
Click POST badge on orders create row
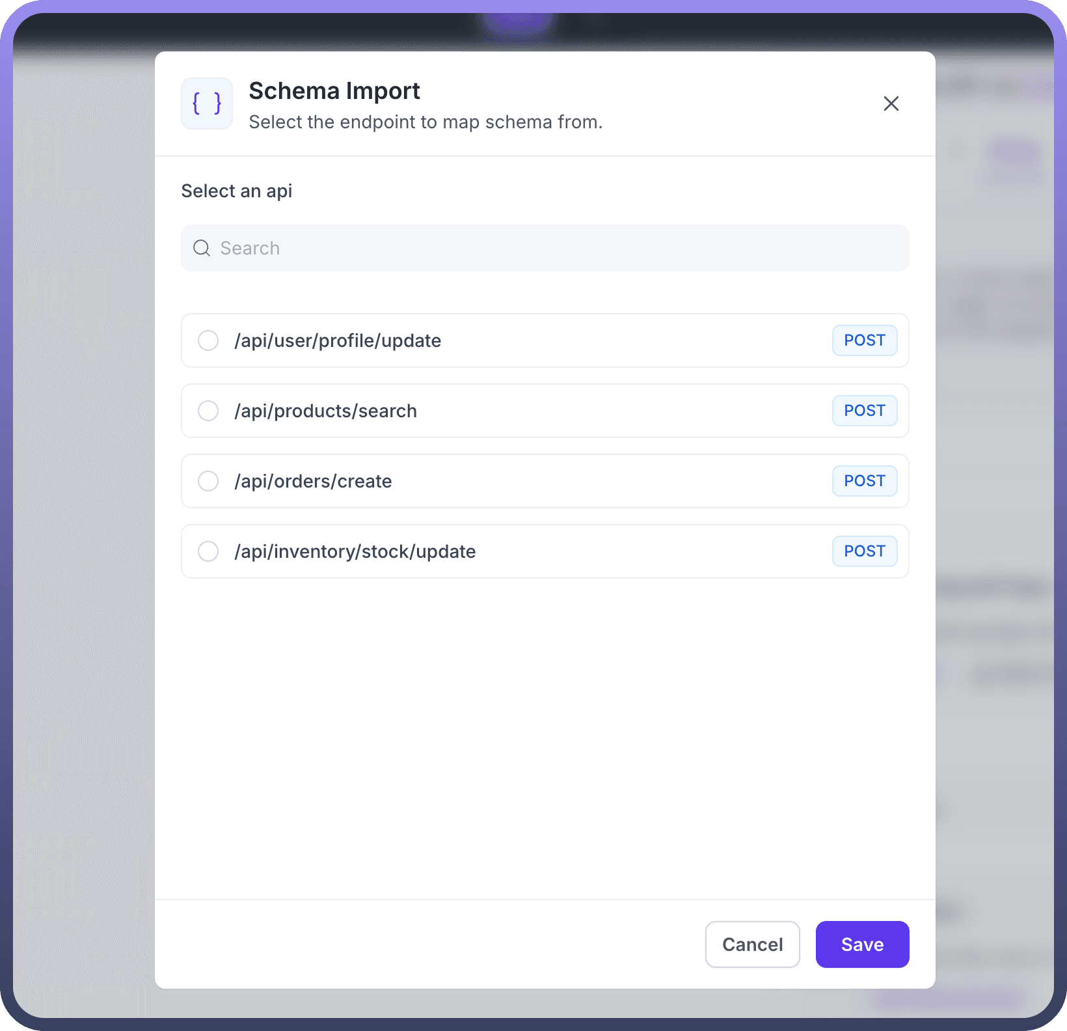point(864,481)
